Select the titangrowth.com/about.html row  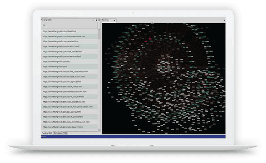click(69, 31)
